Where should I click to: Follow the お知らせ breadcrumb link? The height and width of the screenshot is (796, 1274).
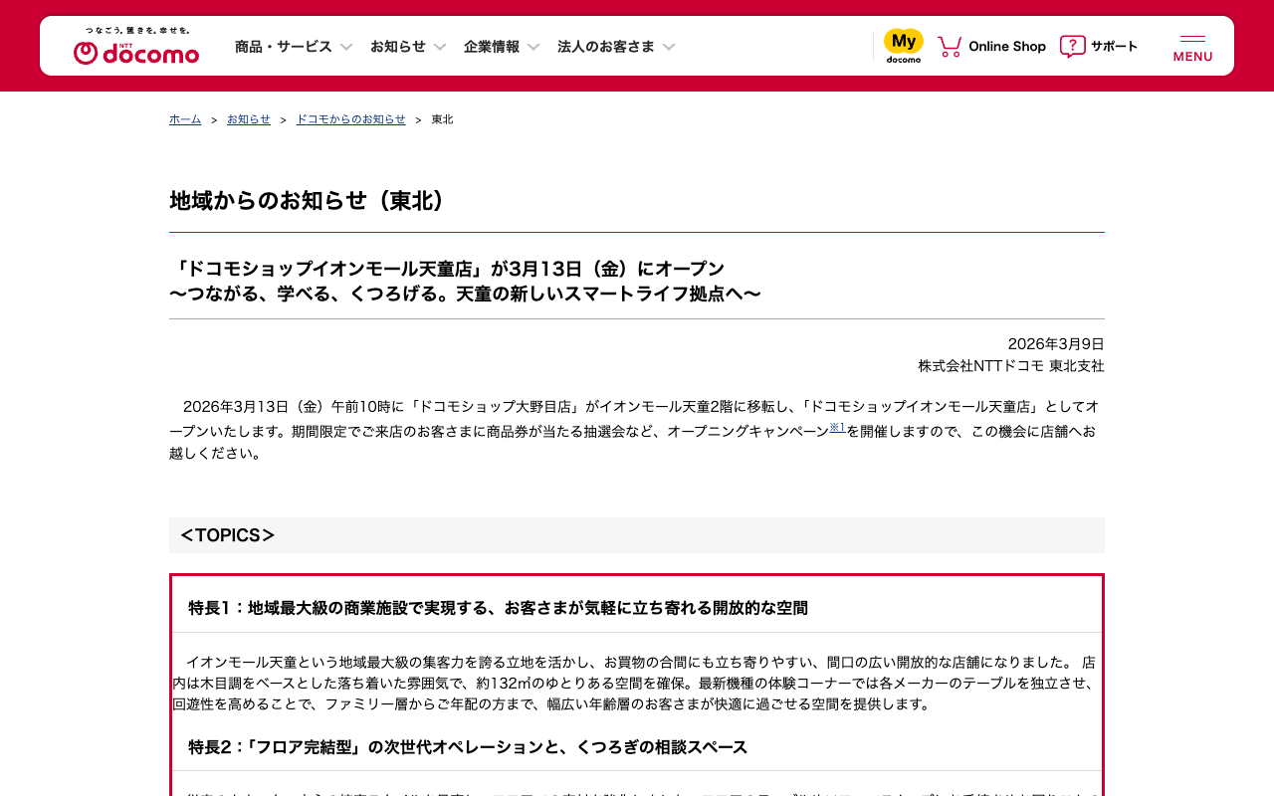(249, 119)
